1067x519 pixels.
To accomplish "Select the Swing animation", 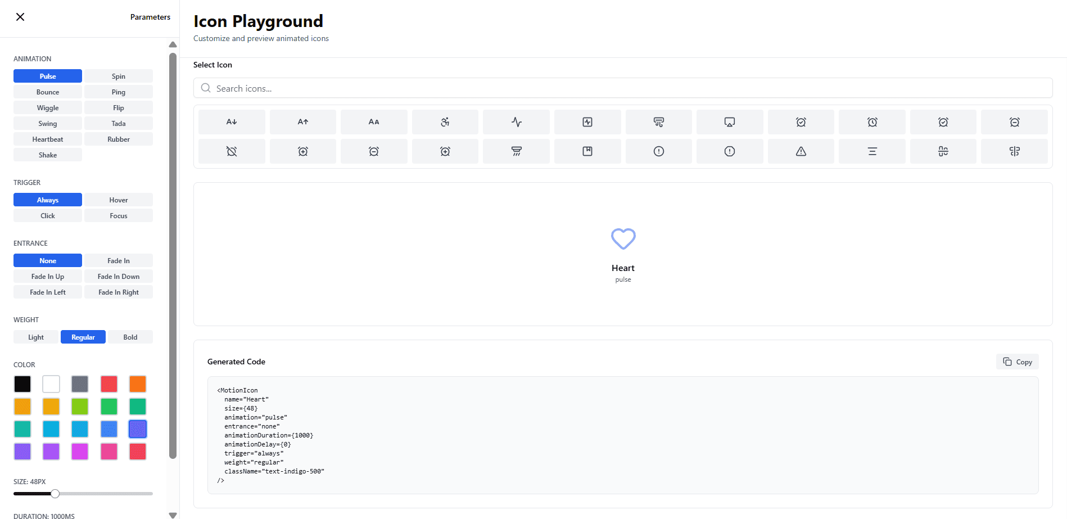I will pyautogui.click(x=48, y=123).
